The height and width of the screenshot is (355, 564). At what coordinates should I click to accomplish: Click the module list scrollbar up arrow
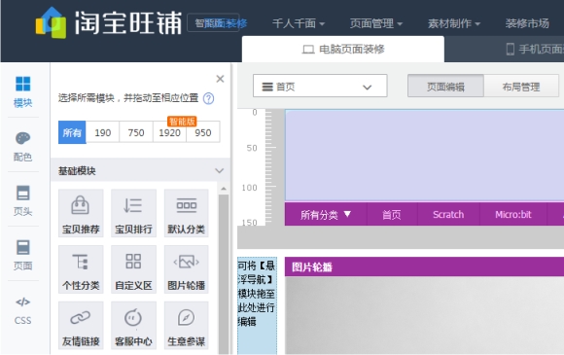[224, 189]
